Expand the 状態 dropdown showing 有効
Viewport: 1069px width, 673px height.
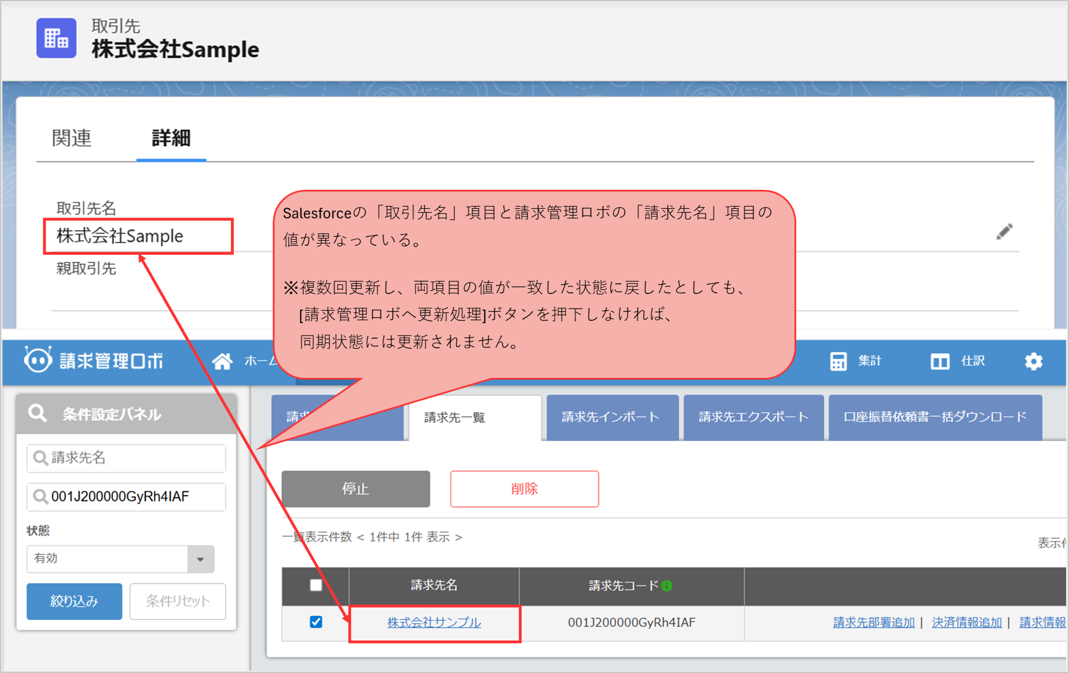click(200, 559)
